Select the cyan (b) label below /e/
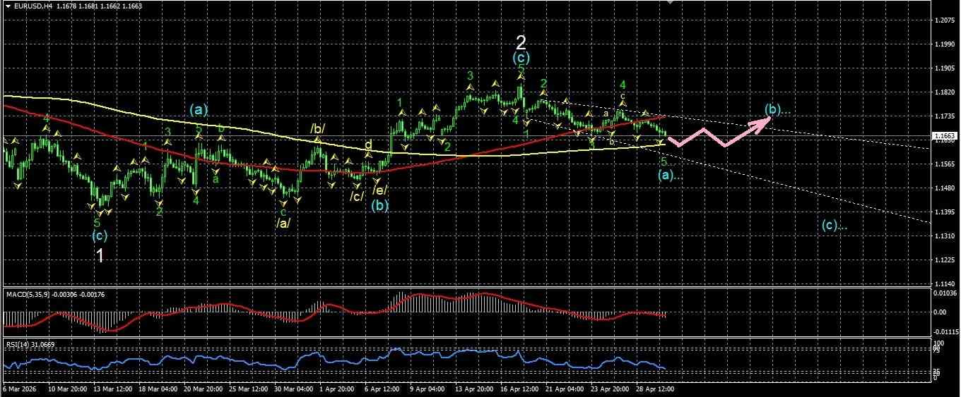The width and height of the screenshot is (961, 397). [380, 206]
